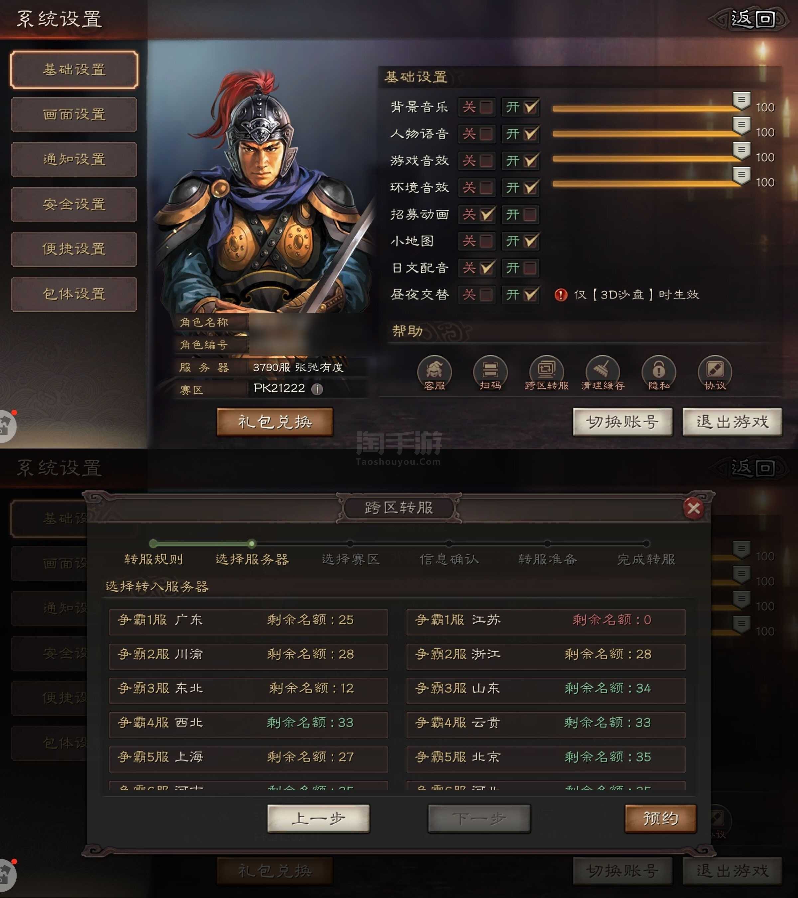The height and width of the screenshot is (898, 798).
Task: Switch to the 安全设置 tab
Action: coord(74,204)
